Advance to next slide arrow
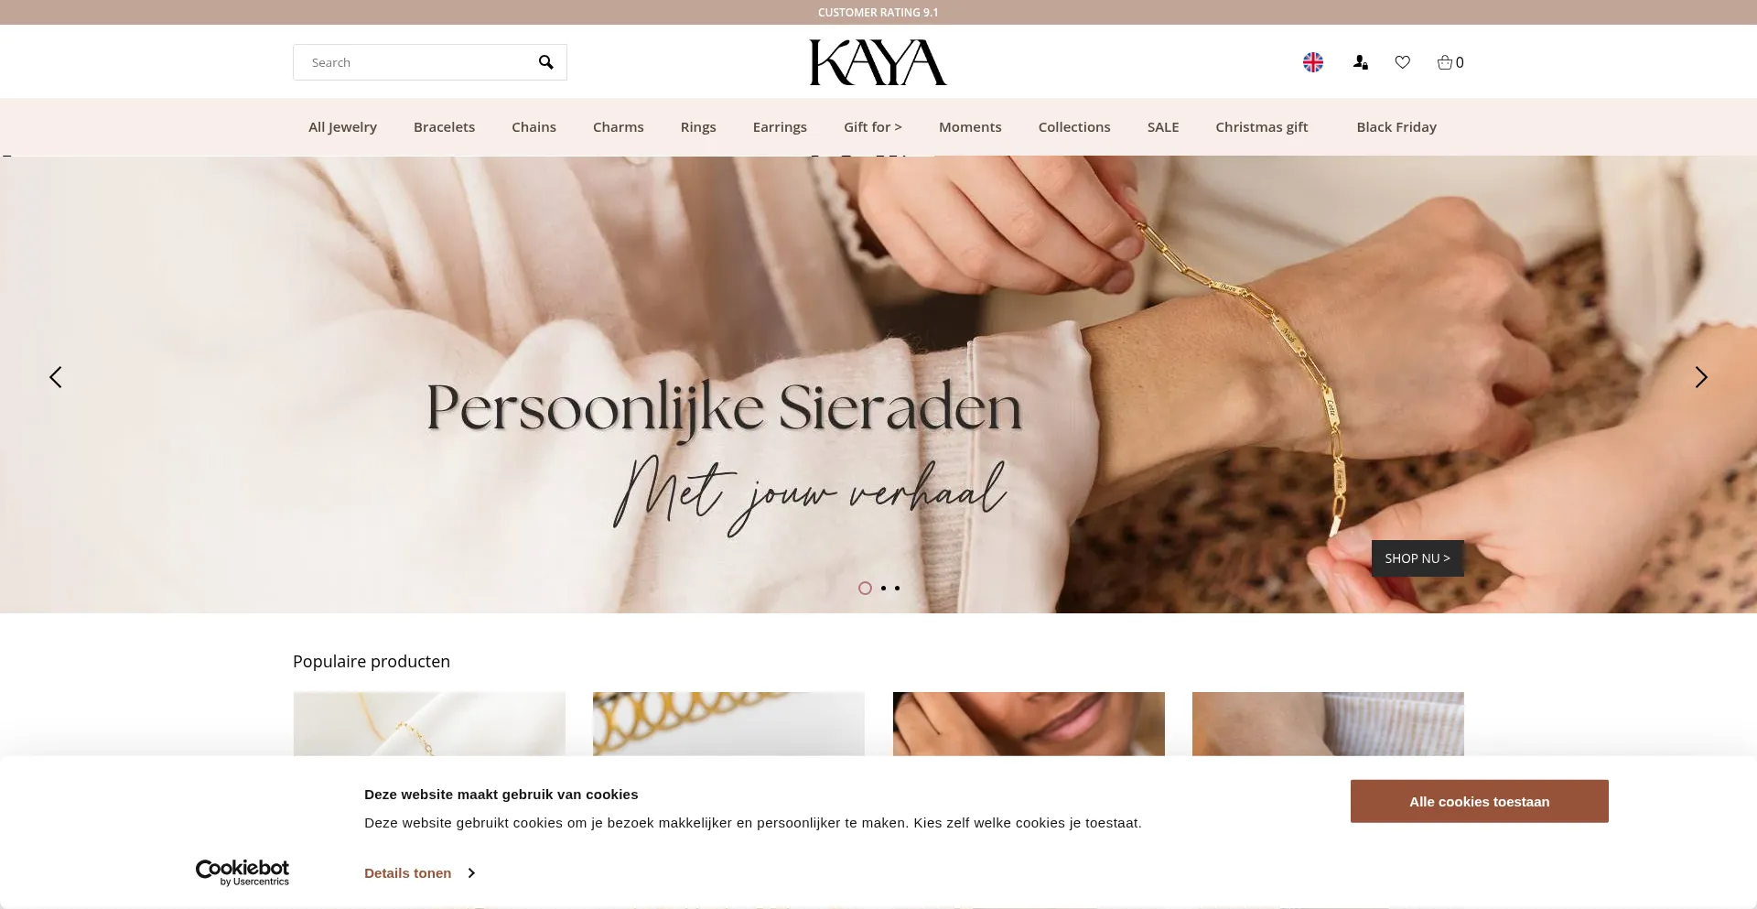Screen dimensions: 1757x909 [x=1701, y=377]
